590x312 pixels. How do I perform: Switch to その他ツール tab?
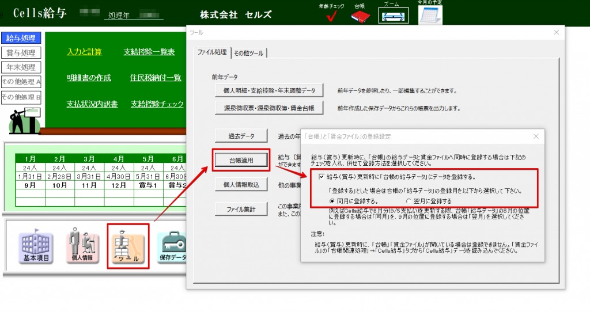pos(248,53)
